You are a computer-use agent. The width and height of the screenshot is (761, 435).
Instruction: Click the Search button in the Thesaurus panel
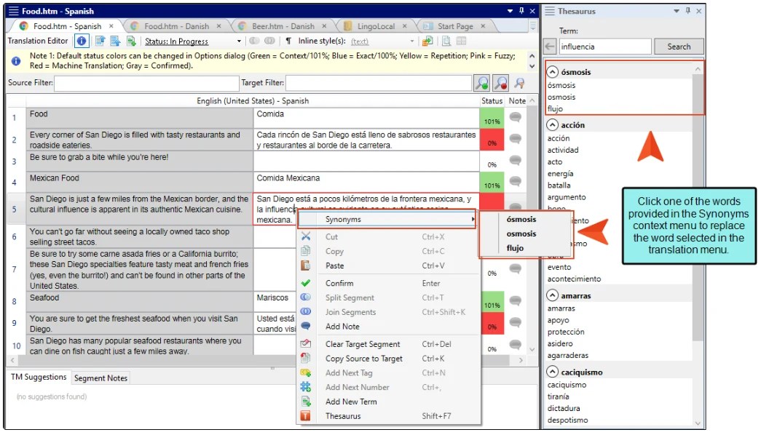coord(677,46)
